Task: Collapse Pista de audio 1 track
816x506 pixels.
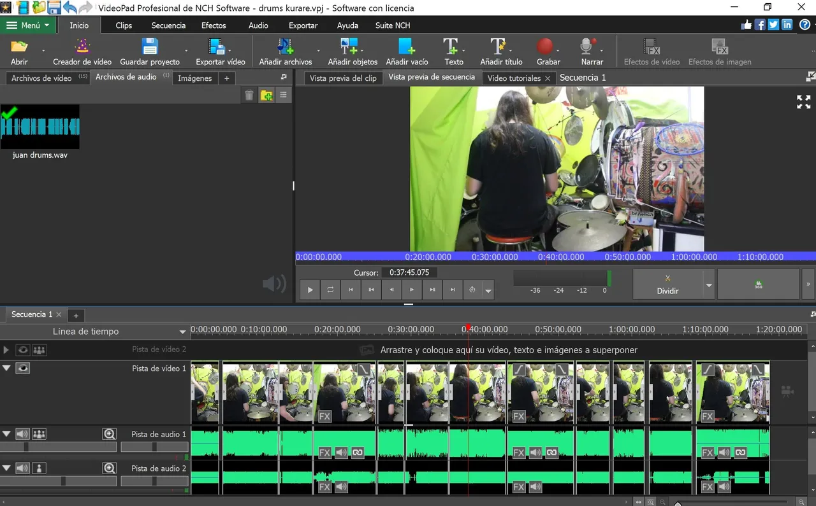Action: click(x=6, y=434)
